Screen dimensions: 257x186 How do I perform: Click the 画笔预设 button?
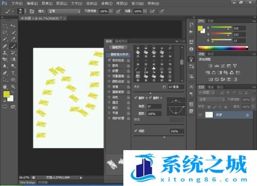118,47
